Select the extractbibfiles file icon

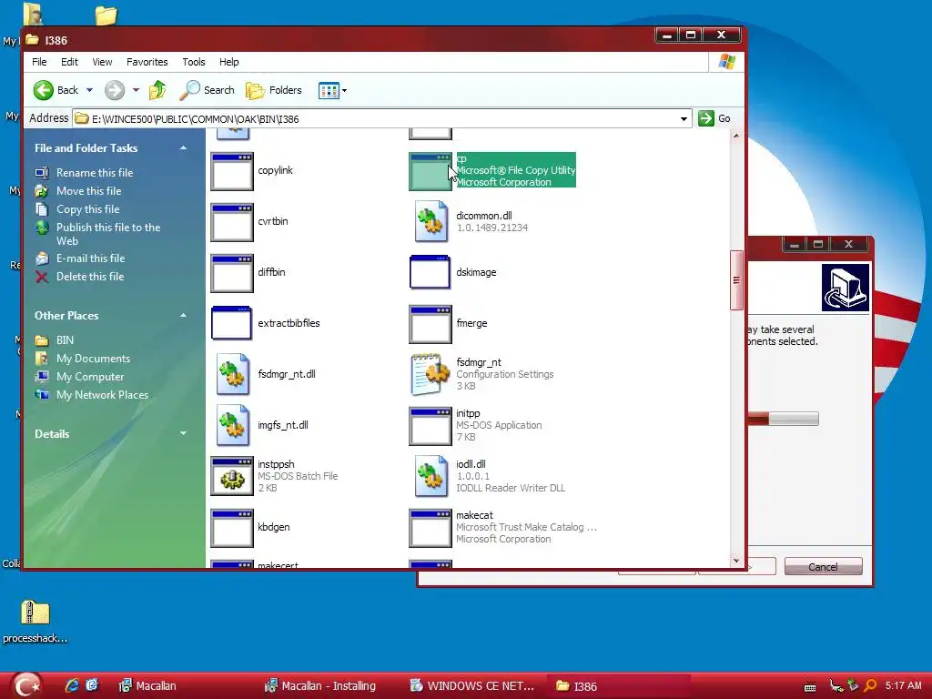(232, 323)
